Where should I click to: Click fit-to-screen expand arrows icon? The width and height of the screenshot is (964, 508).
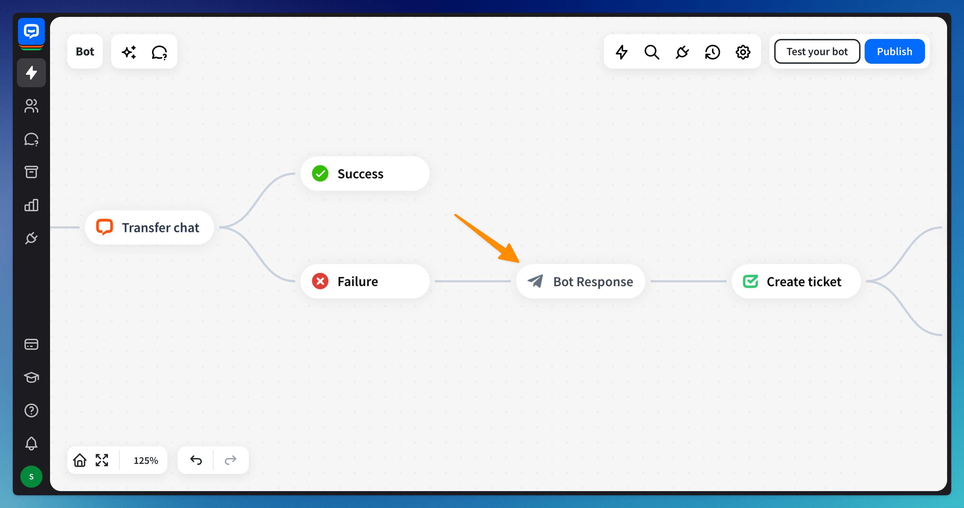click(102, 460)
